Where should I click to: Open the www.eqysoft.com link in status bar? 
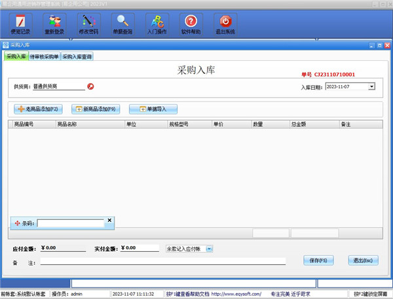[x=236, y=294]
